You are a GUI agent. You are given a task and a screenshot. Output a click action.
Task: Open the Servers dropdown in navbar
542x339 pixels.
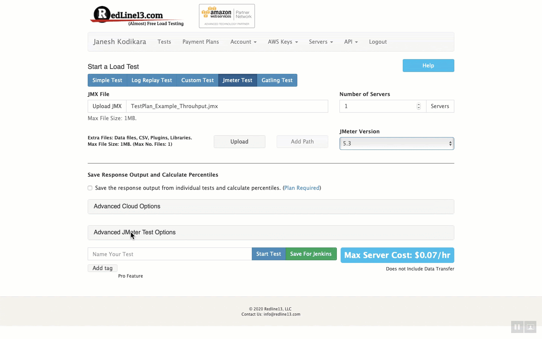(321, 42)
